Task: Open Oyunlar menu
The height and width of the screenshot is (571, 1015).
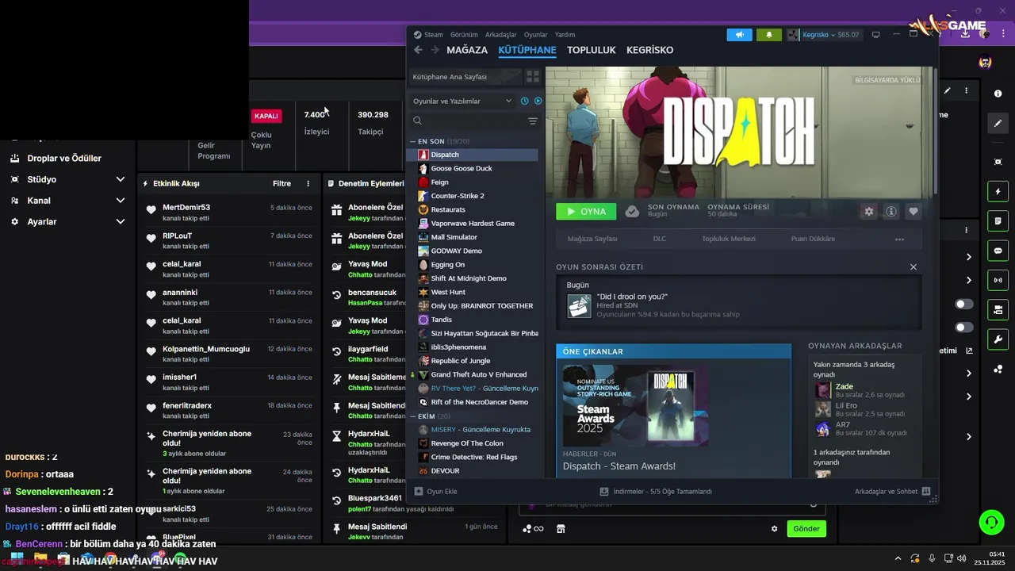Action: [x=536, y=35]
